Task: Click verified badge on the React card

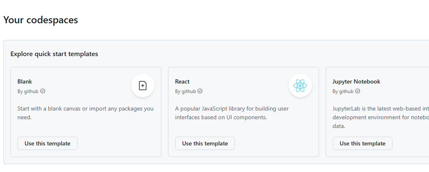Action: [200, 91]
